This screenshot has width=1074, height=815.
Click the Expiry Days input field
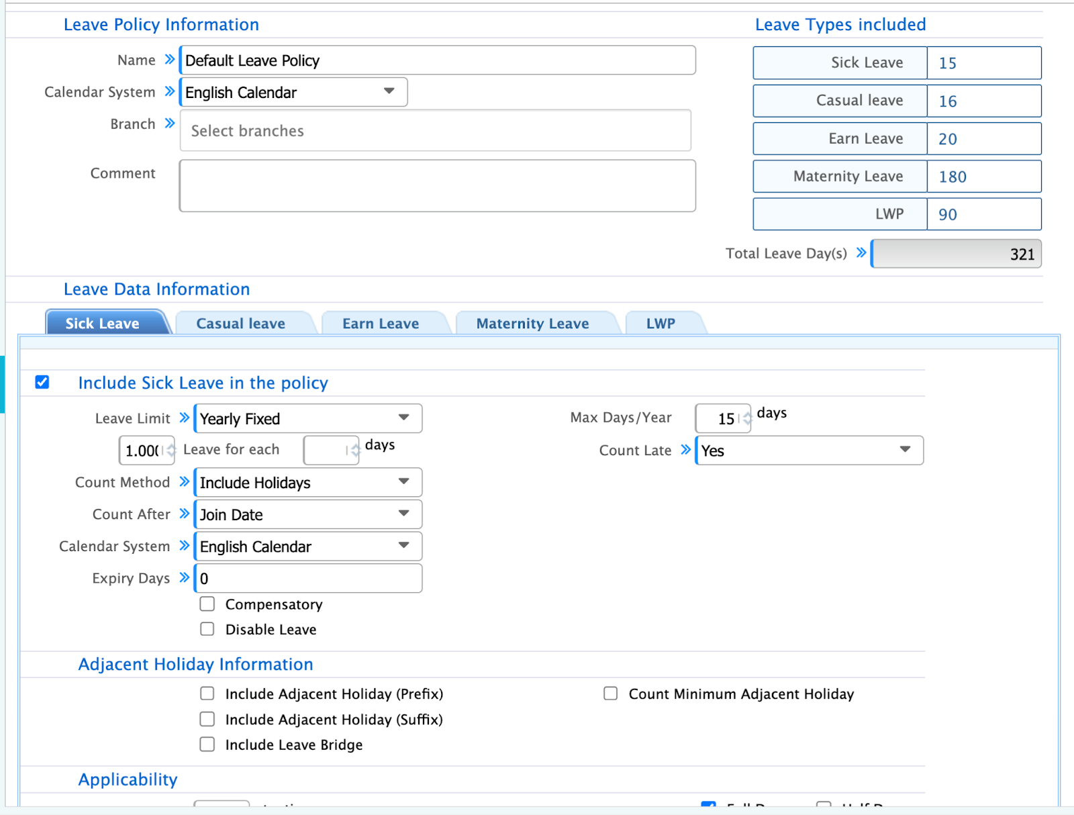[308, 579]
